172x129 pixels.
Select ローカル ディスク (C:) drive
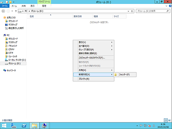(x=15, y=60)
